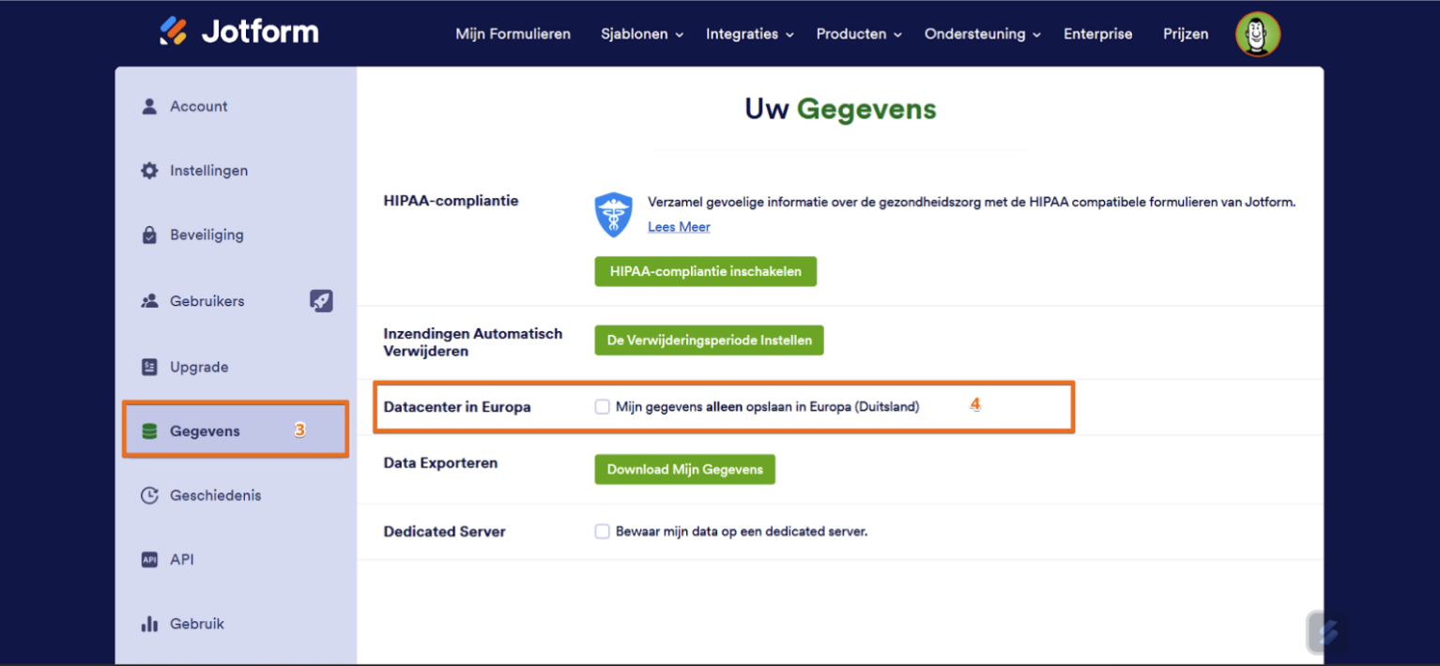The image size is (1440, 666).
Task: Expand the Ondersteuning dropdown menu
Action: click(983, 34)
